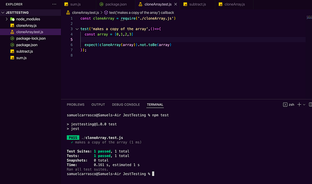Click cloneArray.test.js in the breadcrumb
Screen dimensions: 312x184
86,12
